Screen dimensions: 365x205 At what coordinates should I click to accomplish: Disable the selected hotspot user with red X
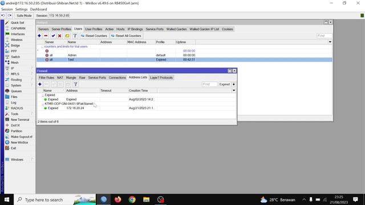[60, 36]
